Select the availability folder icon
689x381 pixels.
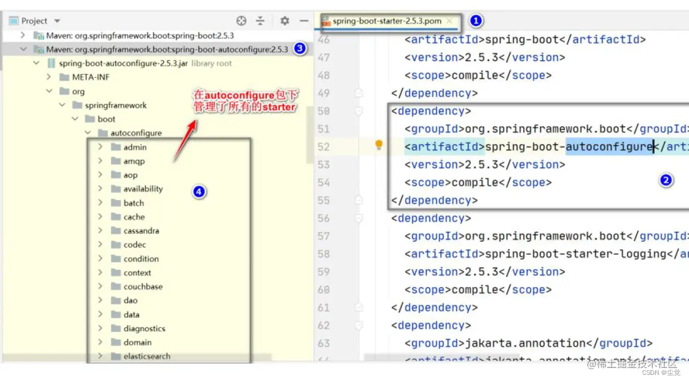116,189
